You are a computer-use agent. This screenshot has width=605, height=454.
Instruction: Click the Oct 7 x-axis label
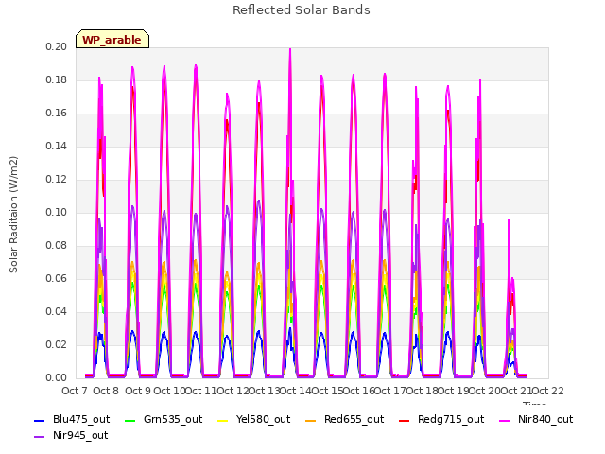pos(75,391)
